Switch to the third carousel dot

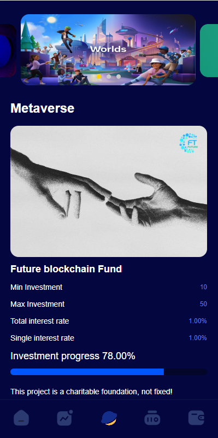tap(119, 76)
